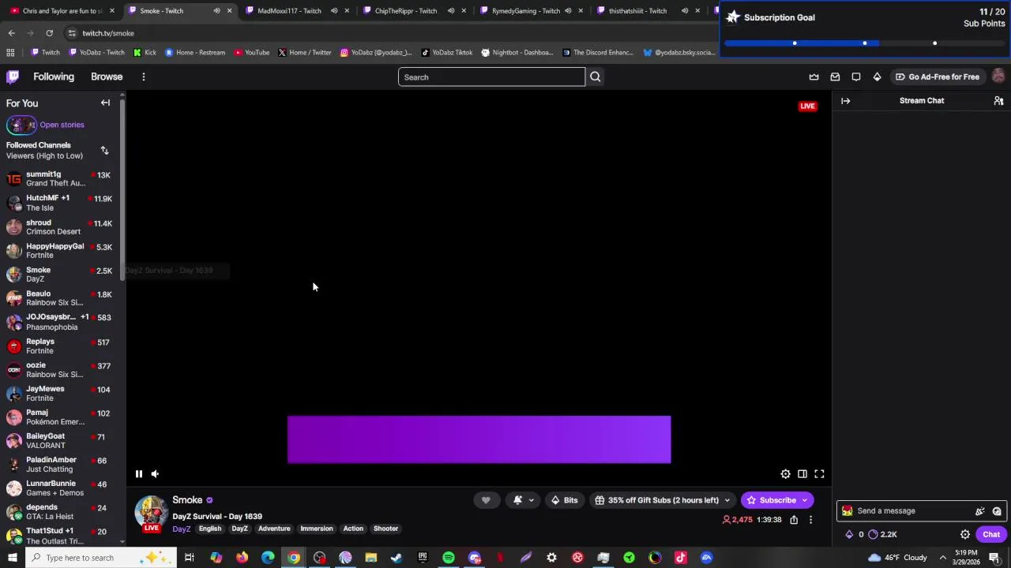This screenshot has height=568, width=1011.
Task: Open the three-dot more menu beside Browse
Action: click(x=144, y=77)
